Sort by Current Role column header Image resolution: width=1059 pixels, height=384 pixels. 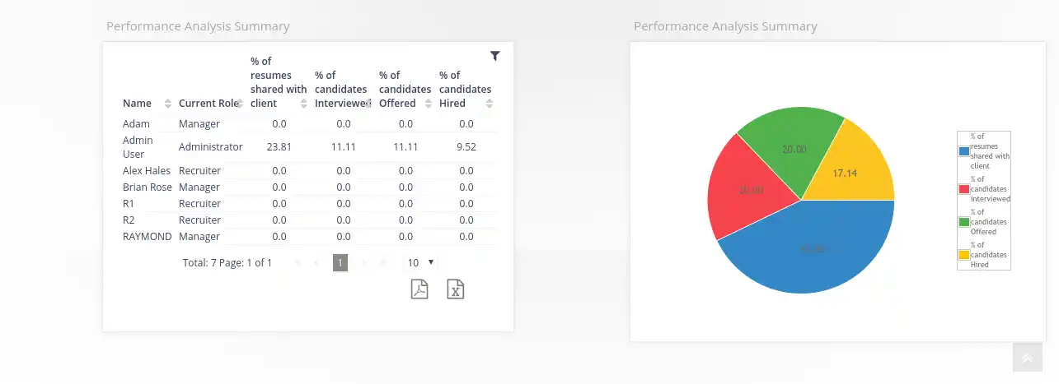[208, 104]
